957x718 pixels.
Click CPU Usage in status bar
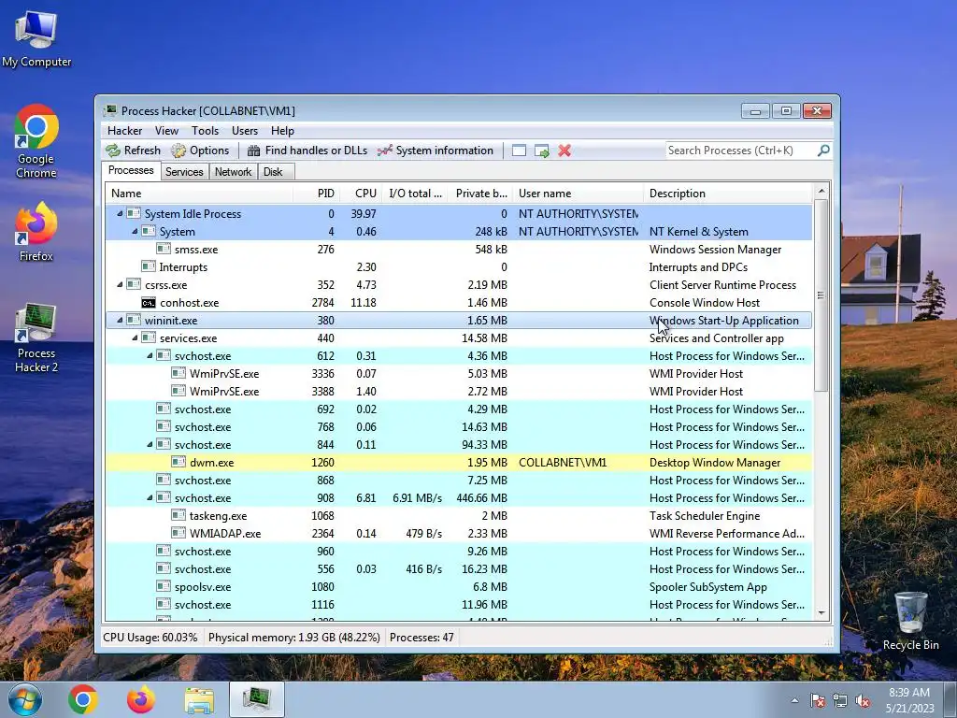pyautogui.click(x=150, y=638)
